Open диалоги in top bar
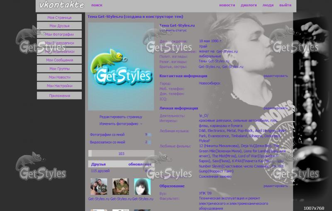Viewport: 332px width, 211px height. pos(249,5)
